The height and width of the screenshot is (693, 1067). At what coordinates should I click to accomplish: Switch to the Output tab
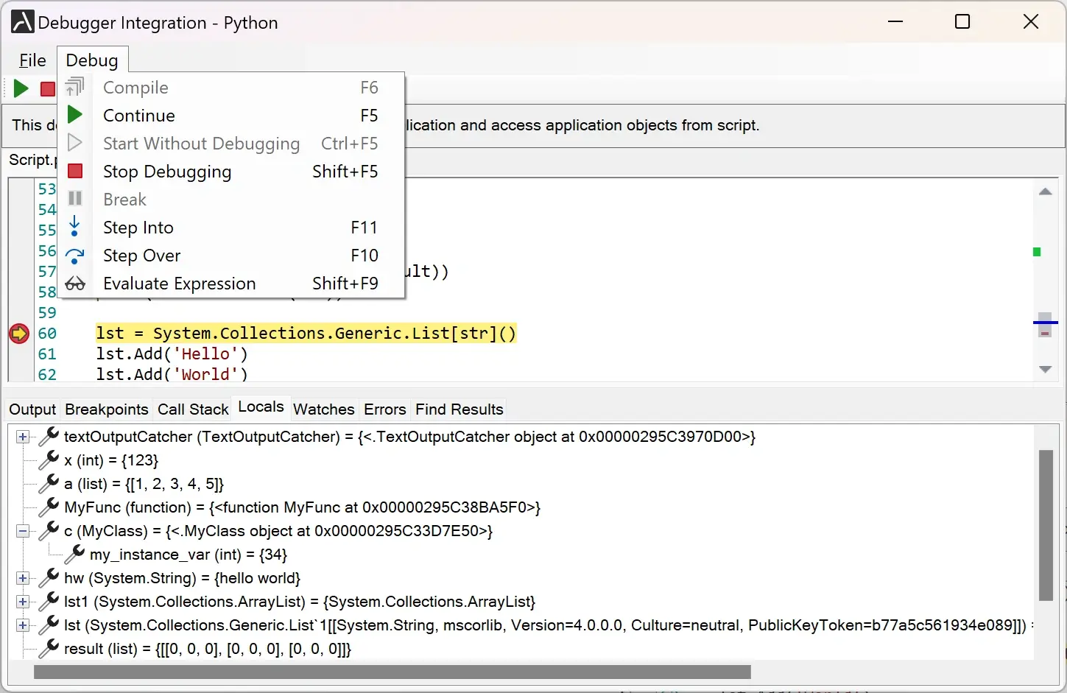32,409
